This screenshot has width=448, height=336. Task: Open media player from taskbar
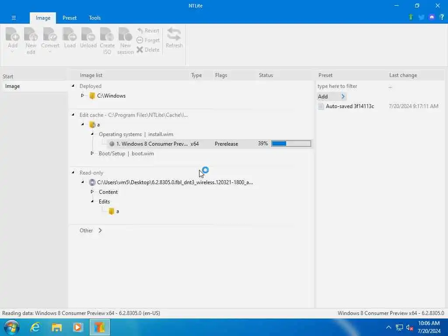(x=78, y=327)
